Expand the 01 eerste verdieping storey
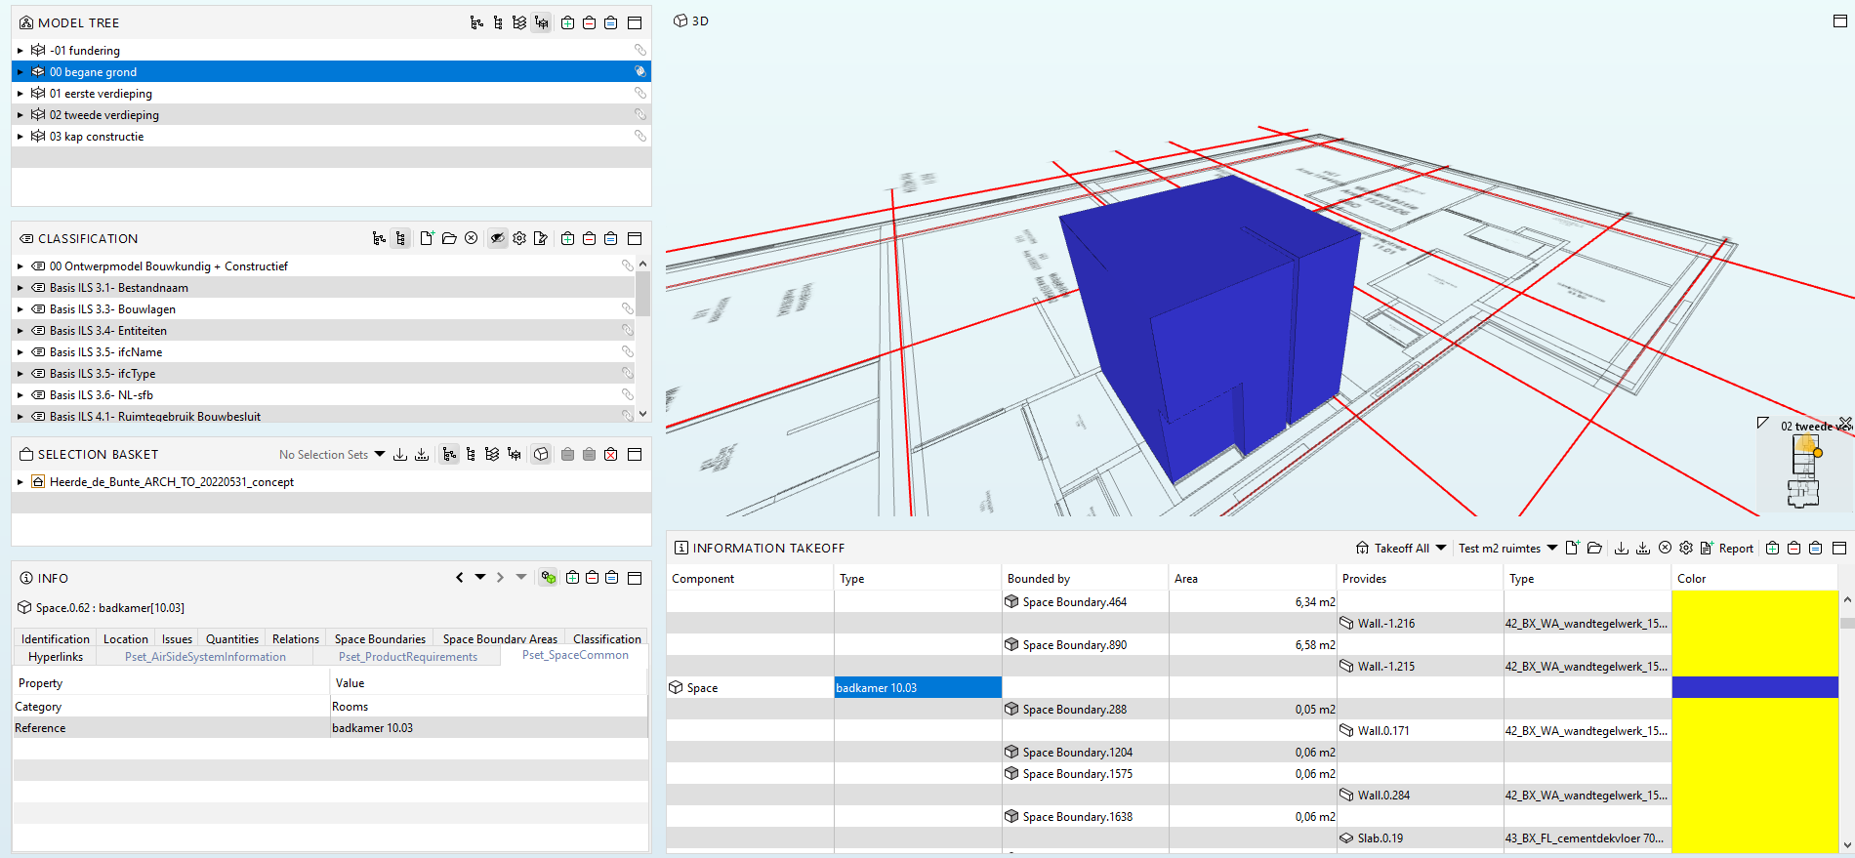1855x858 pixels. coord(20,93)
